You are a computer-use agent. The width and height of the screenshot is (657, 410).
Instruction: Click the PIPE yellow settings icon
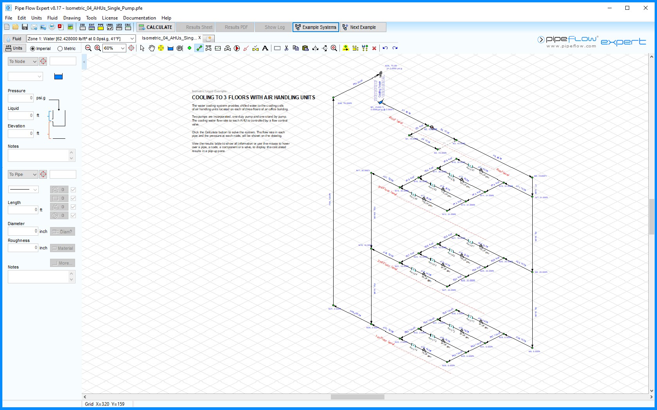pyautogui.click(x=101, y=27)
